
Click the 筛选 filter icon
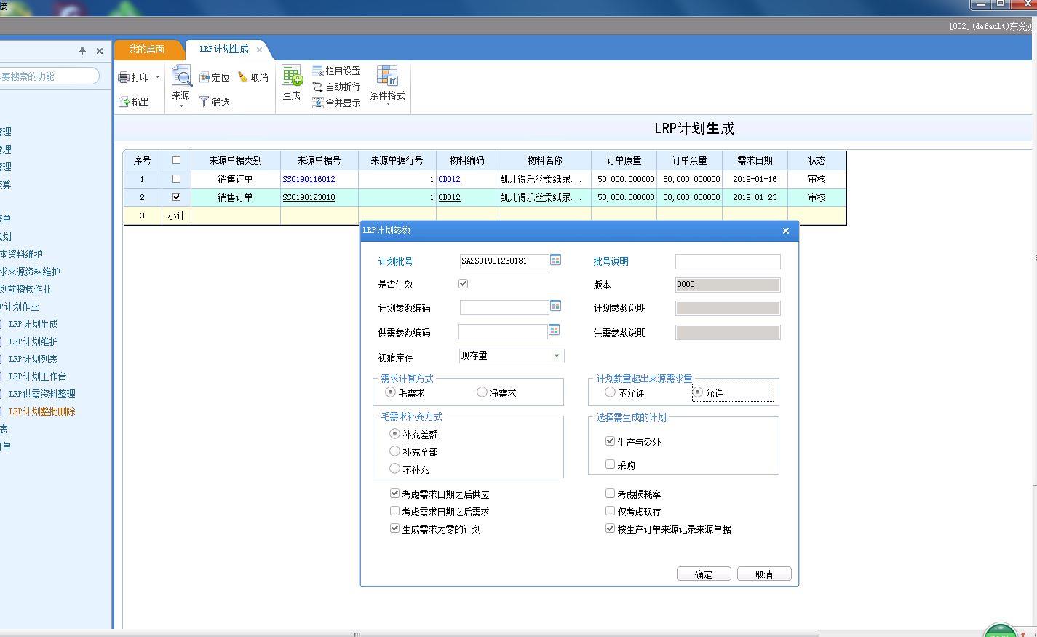(x=204, y=102)
